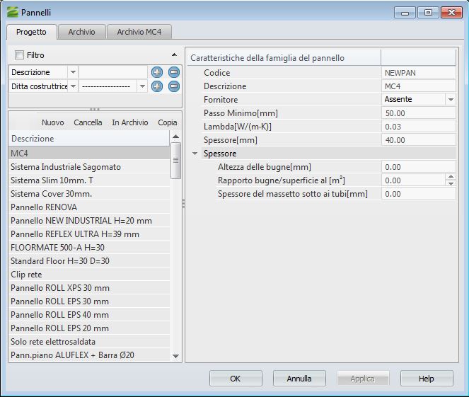Add filter row next to Ditta costruttrice
The width and height of the screenshot is (469, 397).
(157, 86)
